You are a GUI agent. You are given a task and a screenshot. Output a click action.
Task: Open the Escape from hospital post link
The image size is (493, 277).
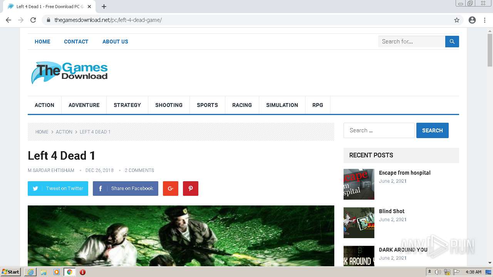405,173
